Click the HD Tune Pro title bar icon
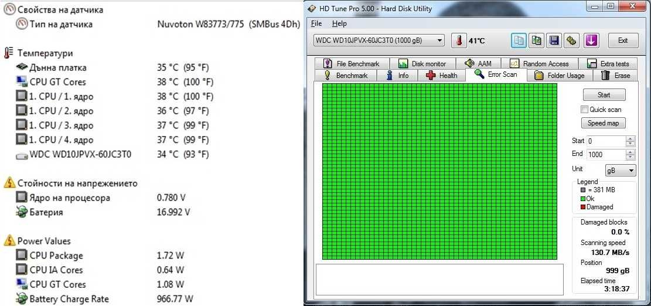The height and width of the screenshot is (306, 651). coord(312,8)
